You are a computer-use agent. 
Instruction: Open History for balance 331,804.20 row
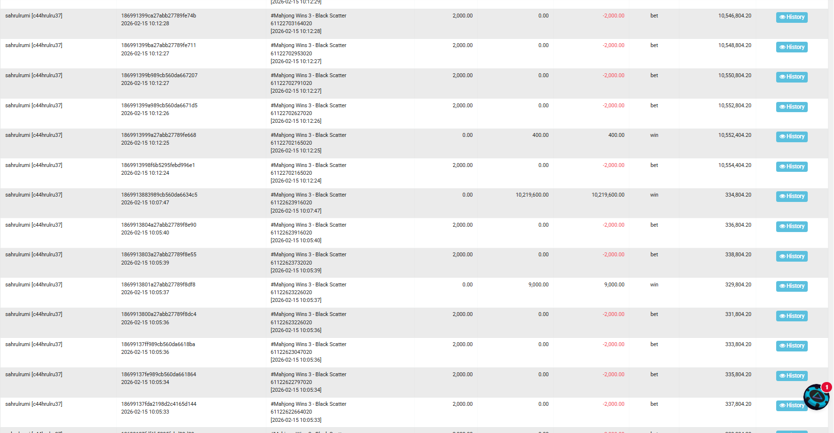tap(791, 316)
